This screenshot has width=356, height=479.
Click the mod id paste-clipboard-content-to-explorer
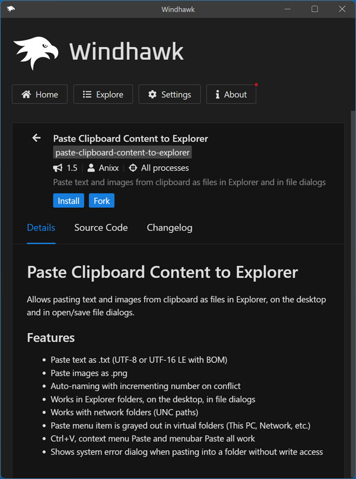122,153
